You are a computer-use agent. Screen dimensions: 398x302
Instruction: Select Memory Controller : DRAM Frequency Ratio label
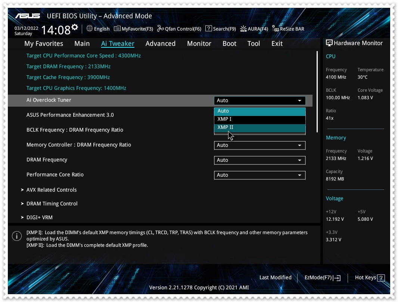pyautogui.click(x=79, y=145)
